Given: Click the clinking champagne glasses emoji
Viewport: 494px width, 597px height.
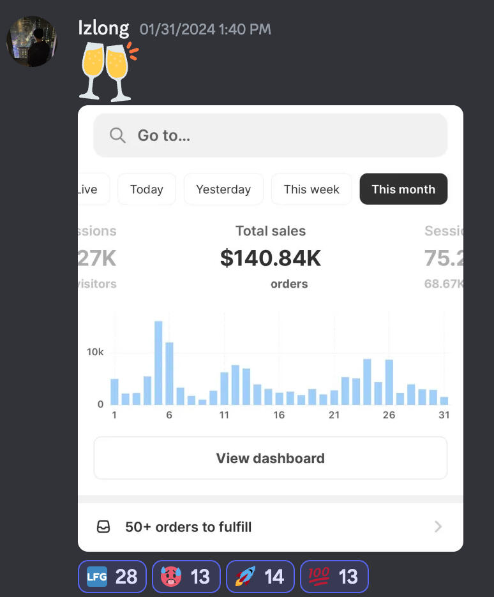Looking at the screenshot, I should click(107, 71).
